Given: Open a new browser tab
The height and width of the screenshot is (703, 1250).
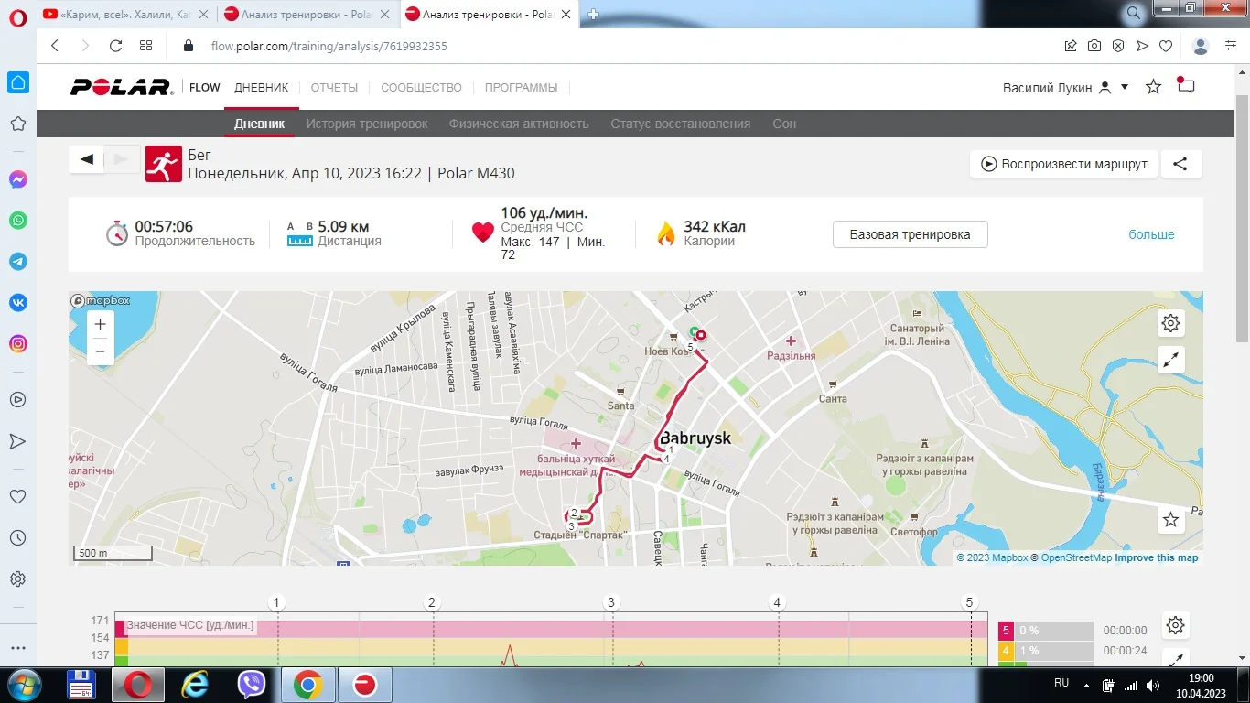Looking at the screenshot, I should coord(593,14).
